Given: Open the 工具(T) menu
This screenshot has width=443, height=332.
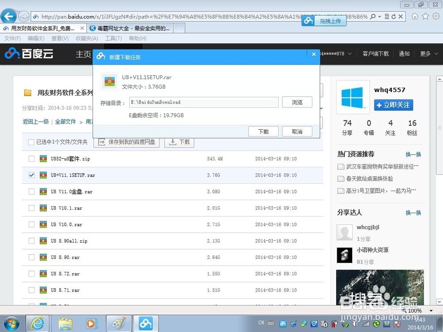Looking at the screenshot, I should pos(113,39).
